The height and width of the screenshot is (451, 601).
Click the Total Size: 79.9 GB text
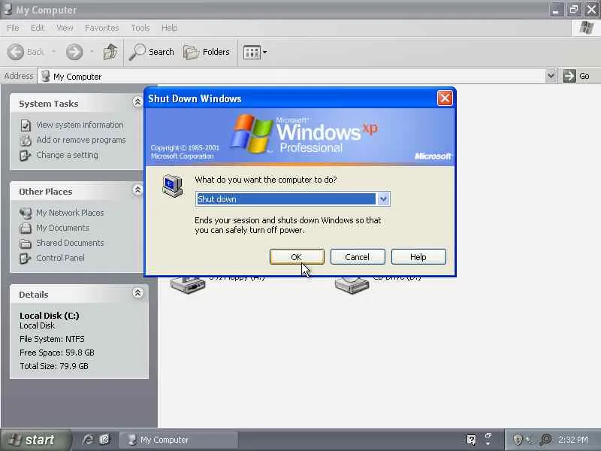(x=54, y=366)
